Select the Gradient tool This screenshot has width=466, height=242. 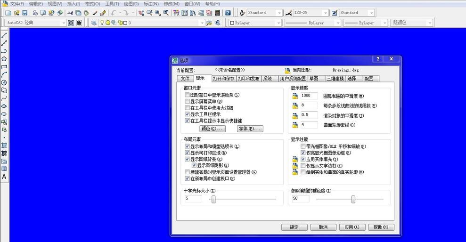coord(4,153)
